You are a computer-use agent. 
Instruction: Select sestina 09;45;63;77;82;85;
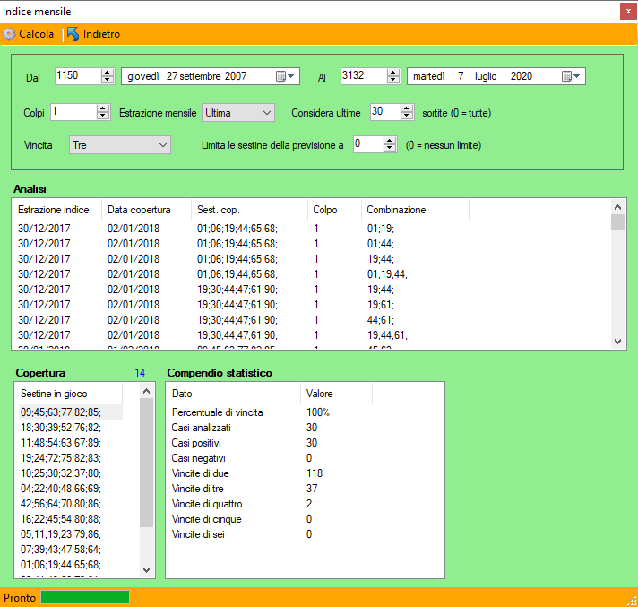70,412
